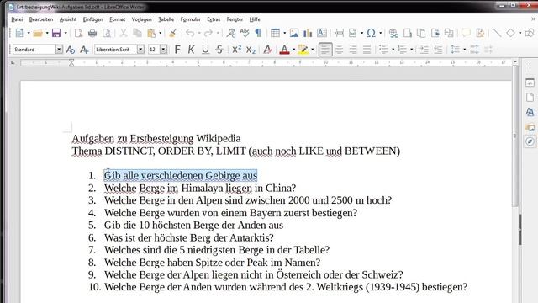Open the Tabelle menu

[x=166, y=19]
